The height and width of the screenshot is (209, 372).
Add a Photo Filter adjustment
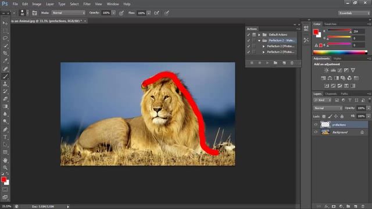(x=343, y=78)
